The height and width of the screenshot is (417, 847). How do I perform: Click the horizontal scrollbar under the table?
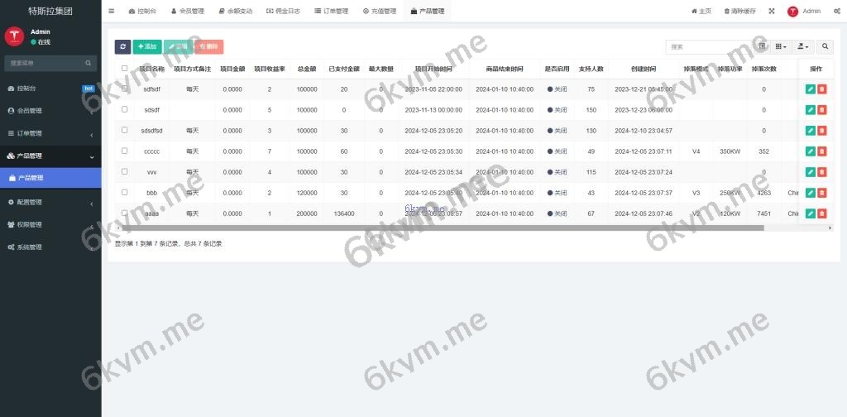point(447,227)
